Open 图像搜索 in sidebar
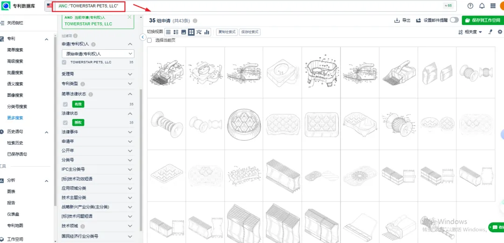 pos(15,95)
